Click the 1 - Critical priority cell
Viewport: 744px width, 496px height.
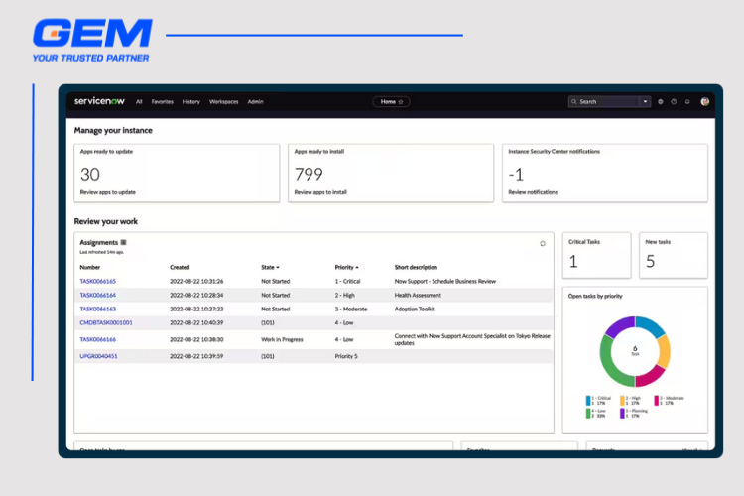coord(347,281)
